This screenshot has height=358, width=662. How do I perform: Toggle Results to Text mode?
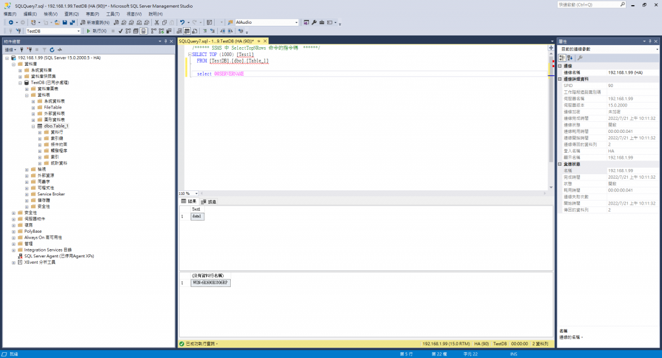[179, 31]
